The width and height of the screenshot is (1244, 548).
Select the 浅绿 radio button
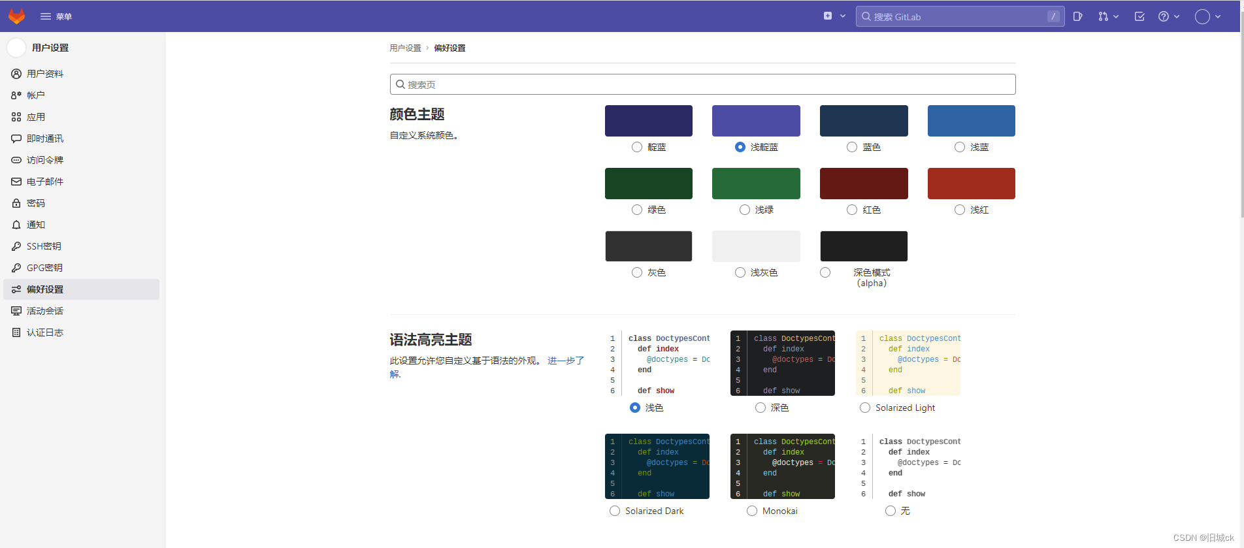point(745,210)
